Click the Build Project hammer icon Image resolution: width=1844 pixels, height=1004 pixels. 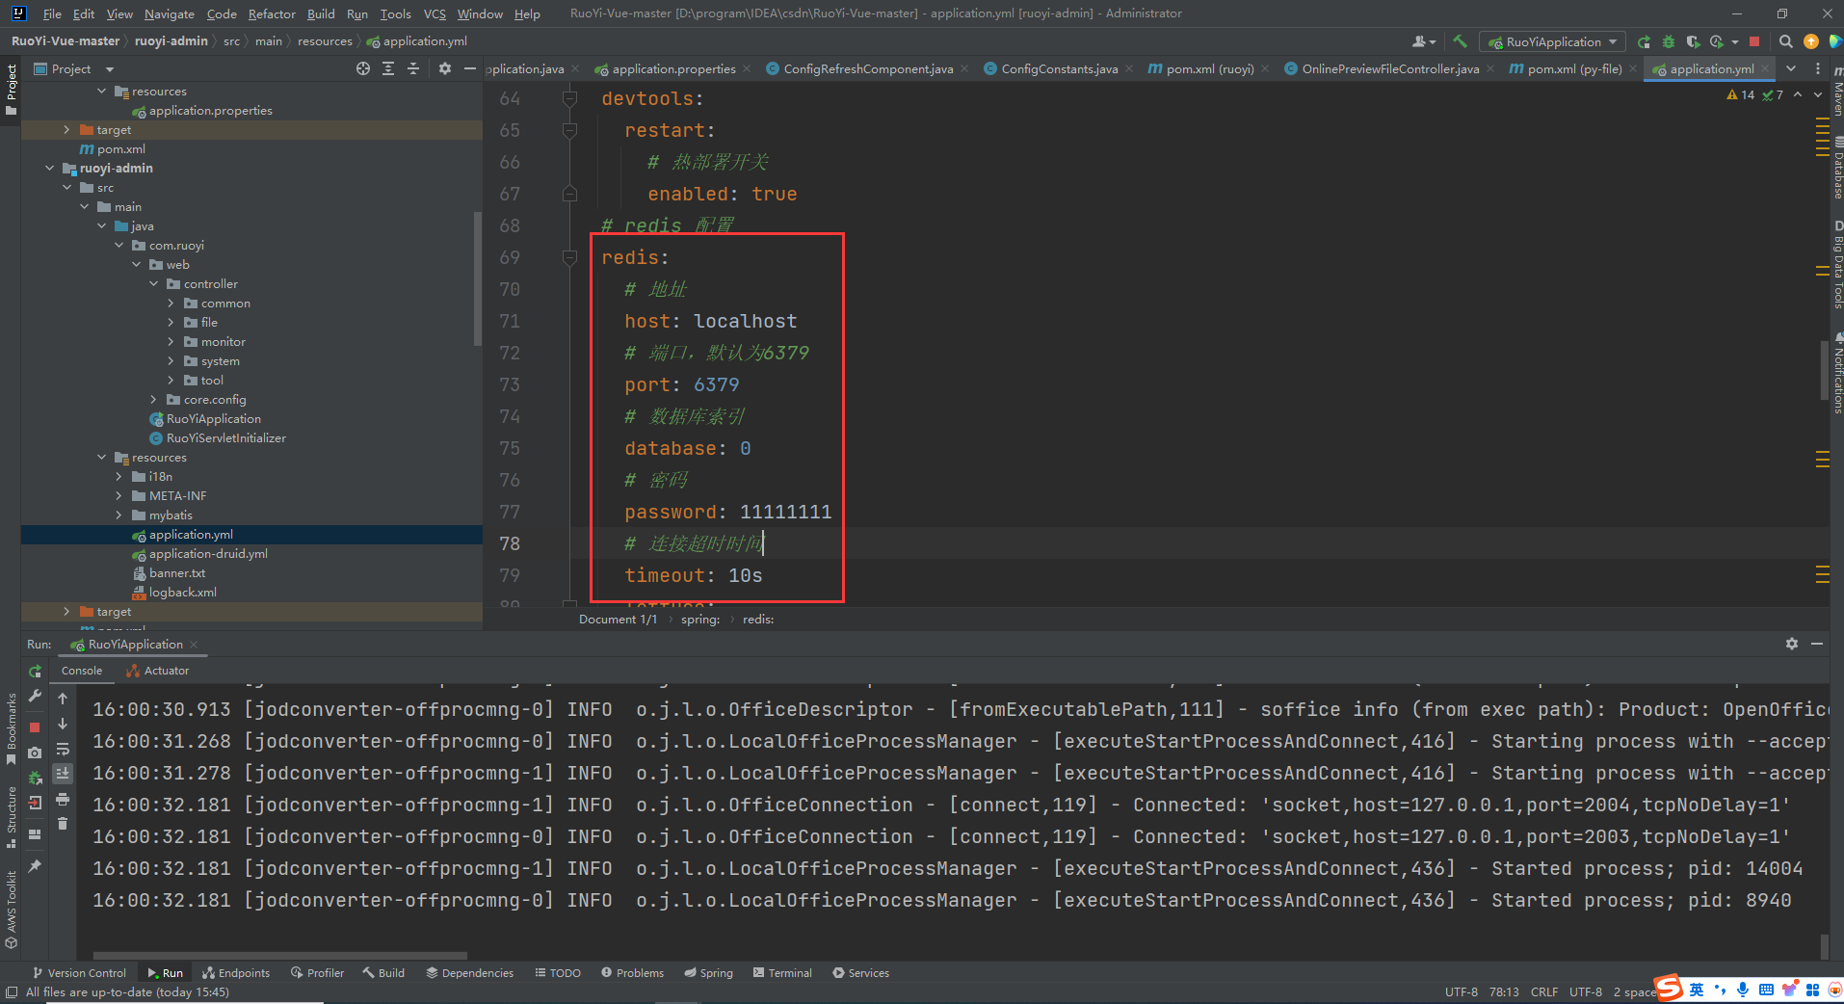coord(1460,41)
